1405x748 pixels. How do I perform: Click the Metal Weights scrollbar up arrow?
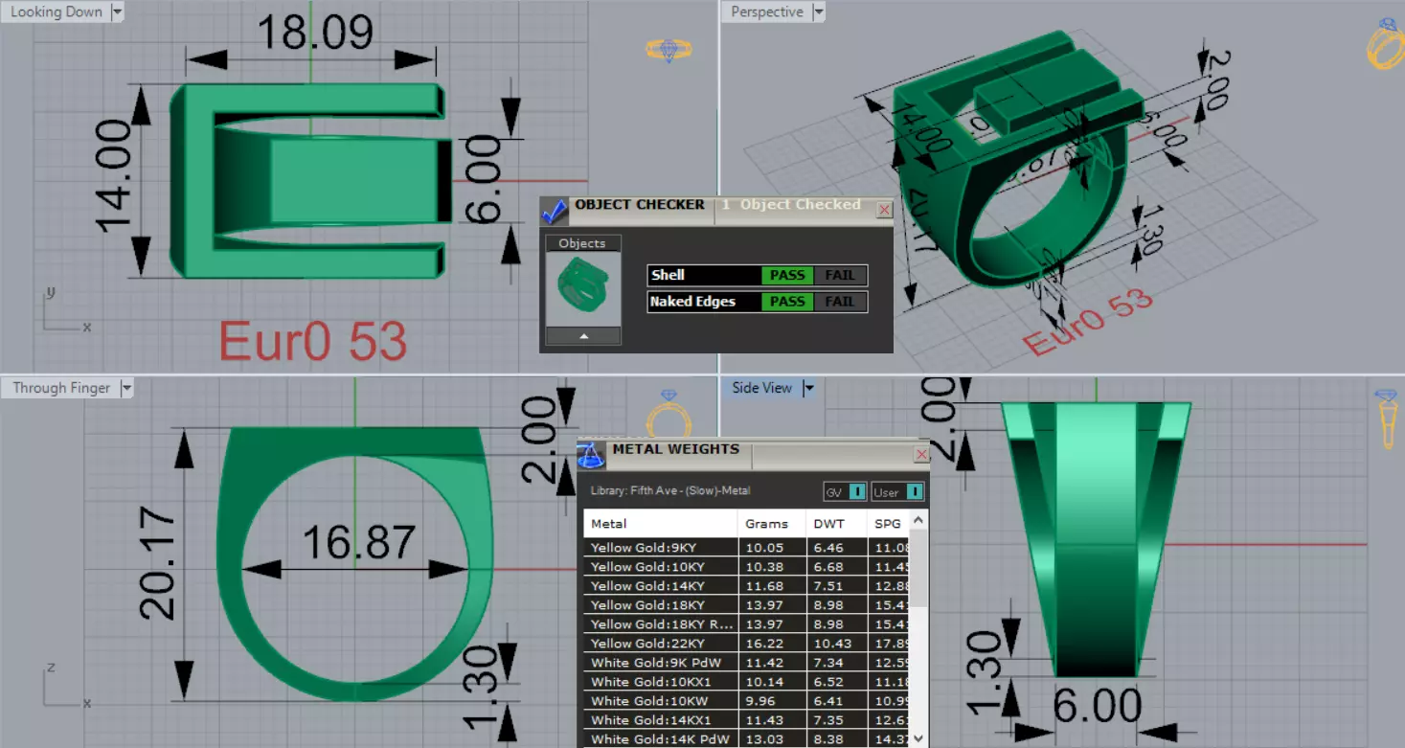pyautogui.click(x=919, y=519)
